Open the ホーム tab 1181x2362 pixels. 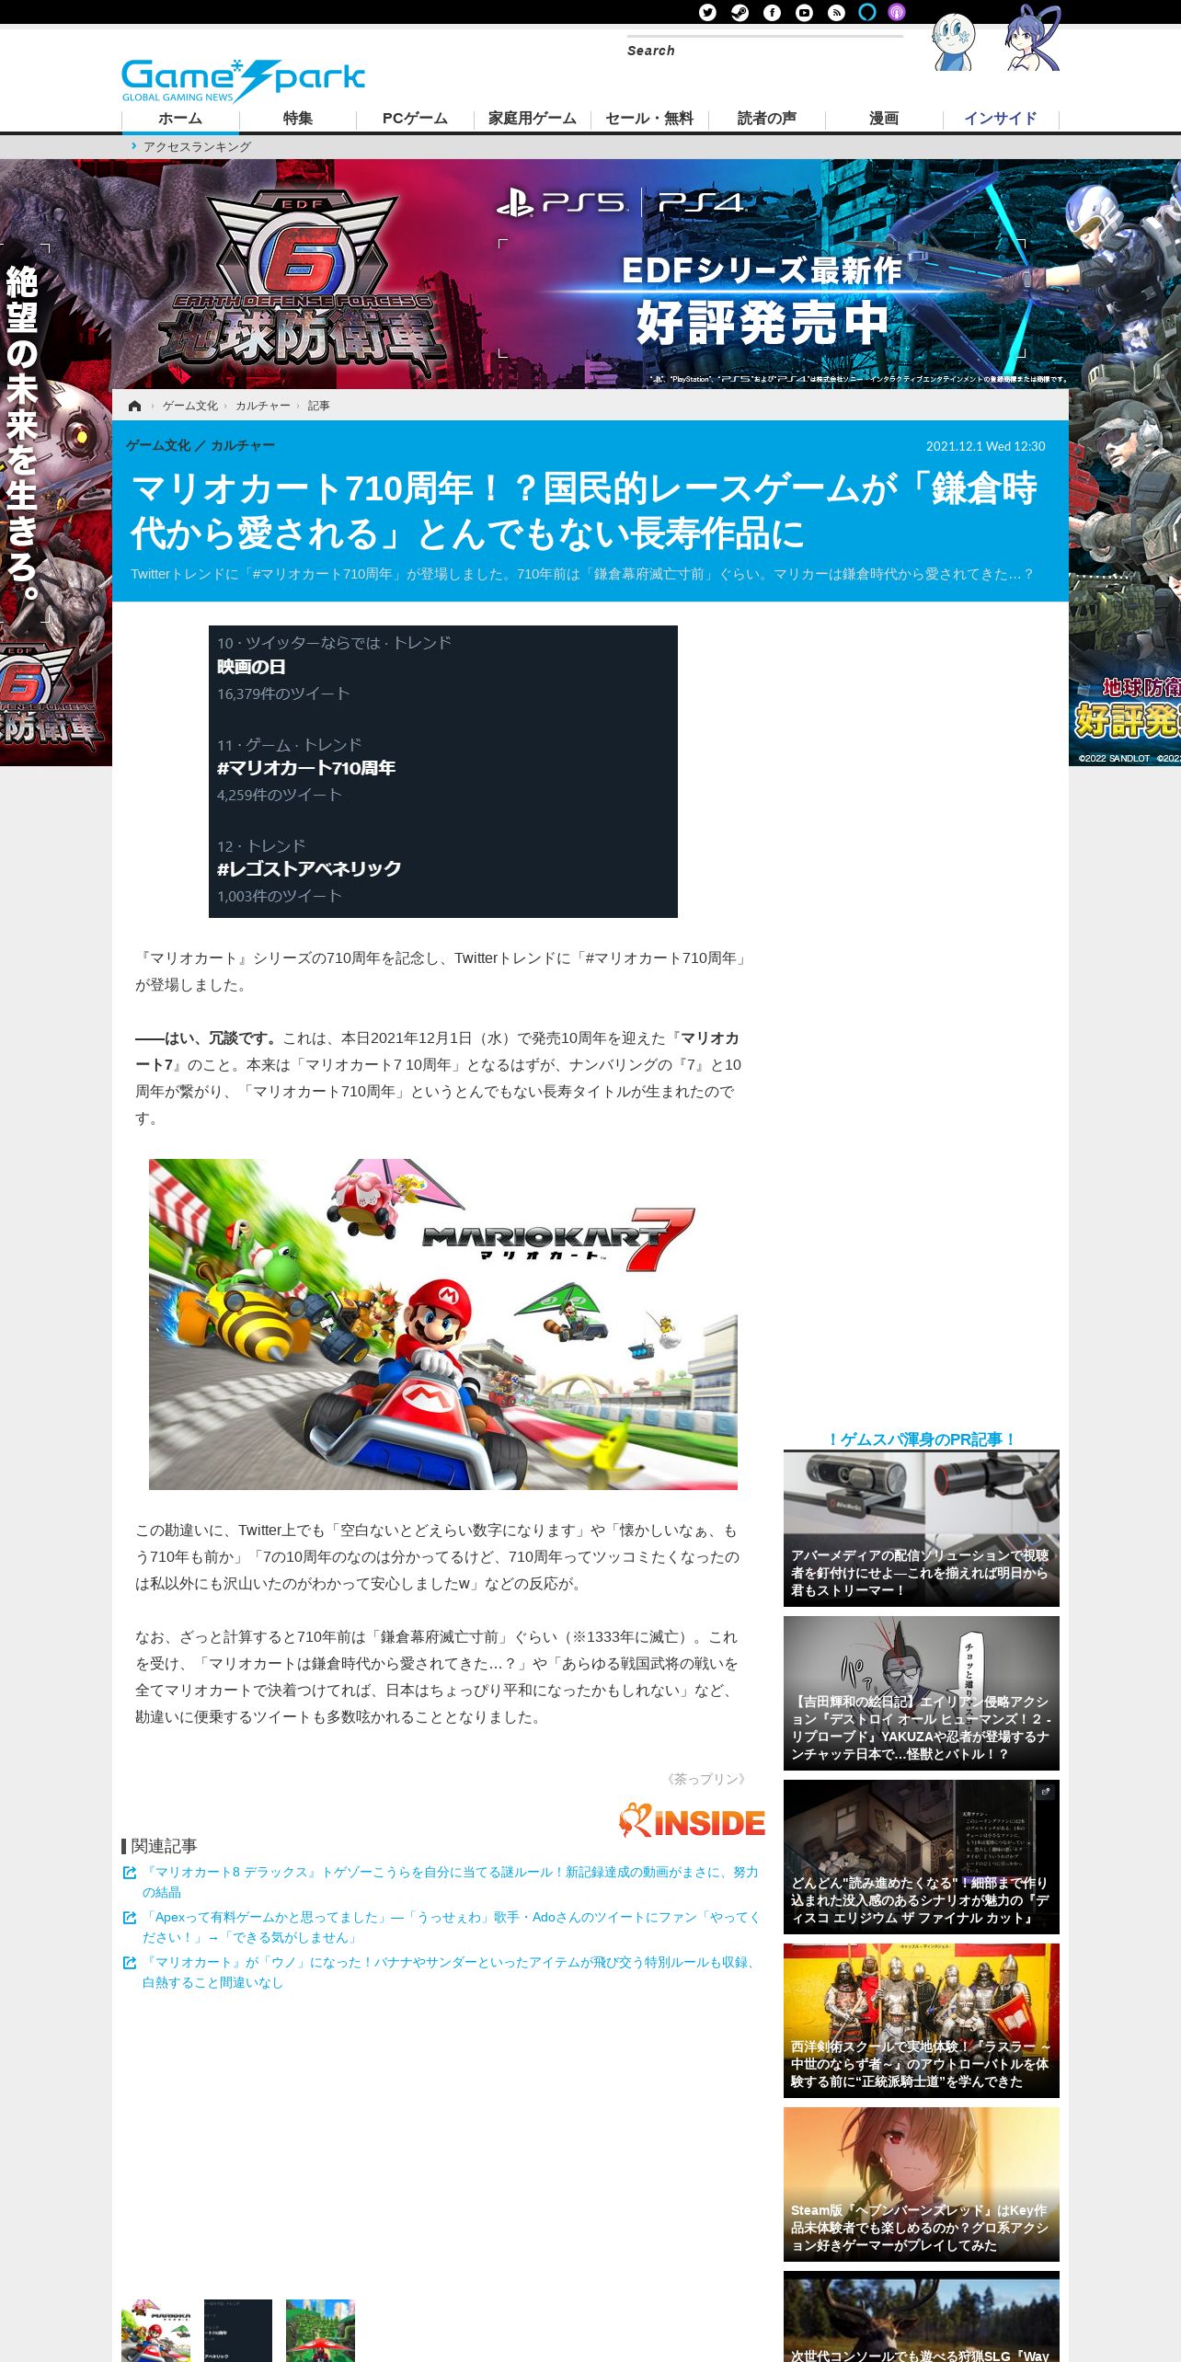click(x=180, y=119)
